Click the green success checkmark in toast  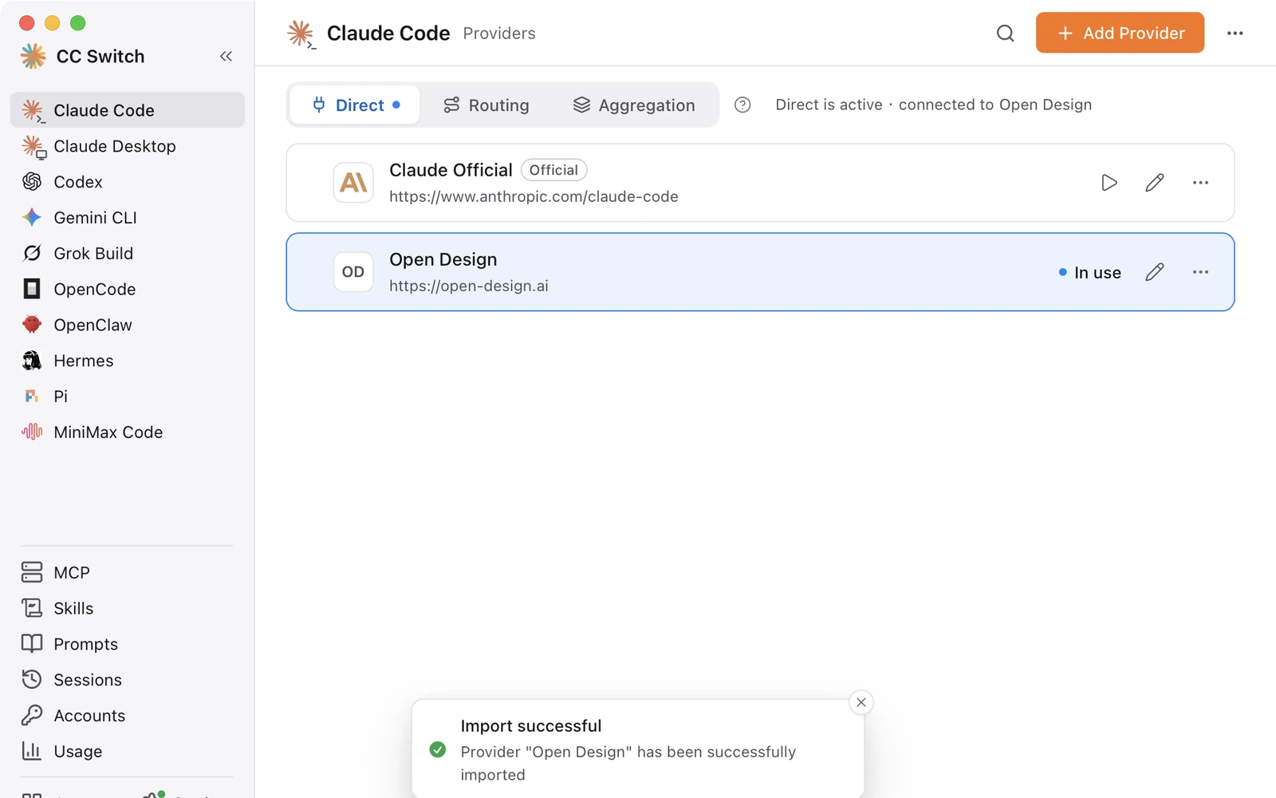pos(438,749)
